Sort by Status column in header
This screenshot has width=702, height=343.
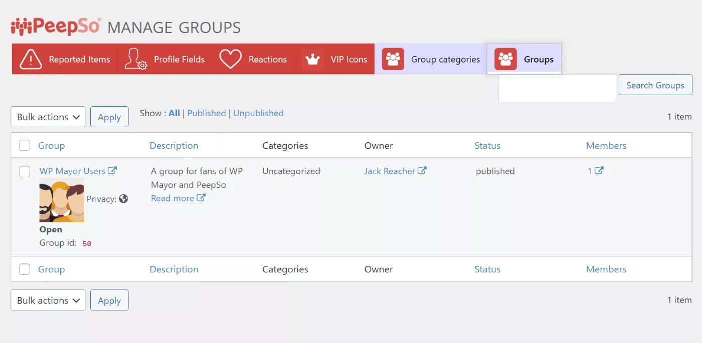pyautogui.click(x=487, y=146)
